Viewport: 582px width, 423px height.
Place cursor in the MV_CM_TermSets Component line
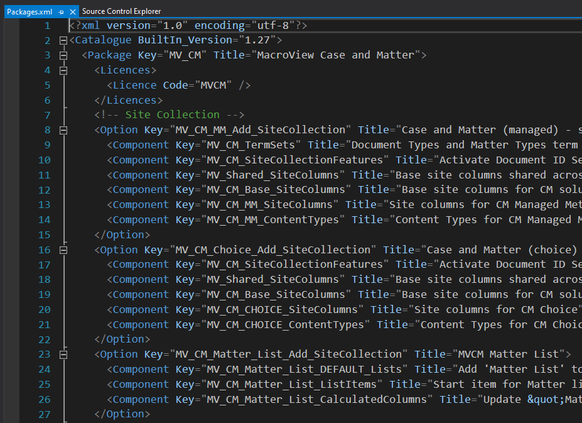point(251,145)
